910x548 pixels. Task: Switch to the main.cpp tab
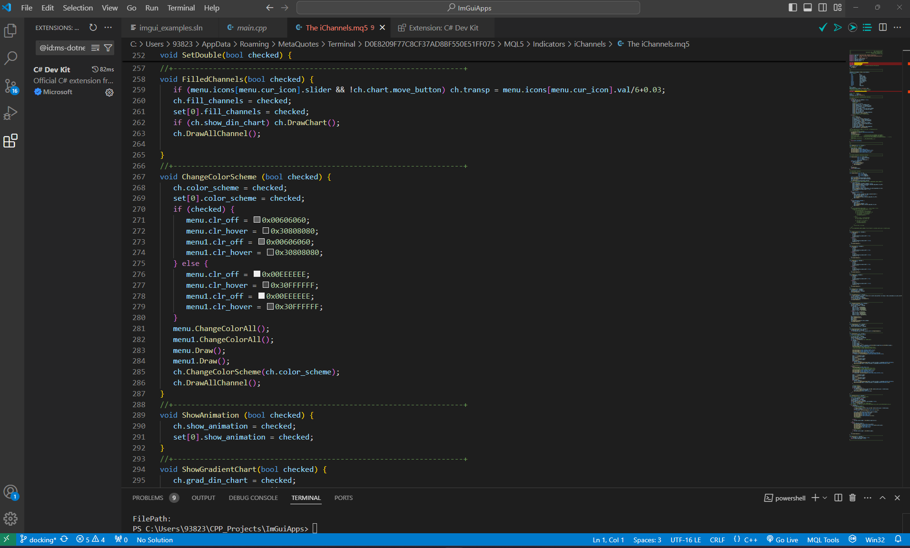click(251, 28)
